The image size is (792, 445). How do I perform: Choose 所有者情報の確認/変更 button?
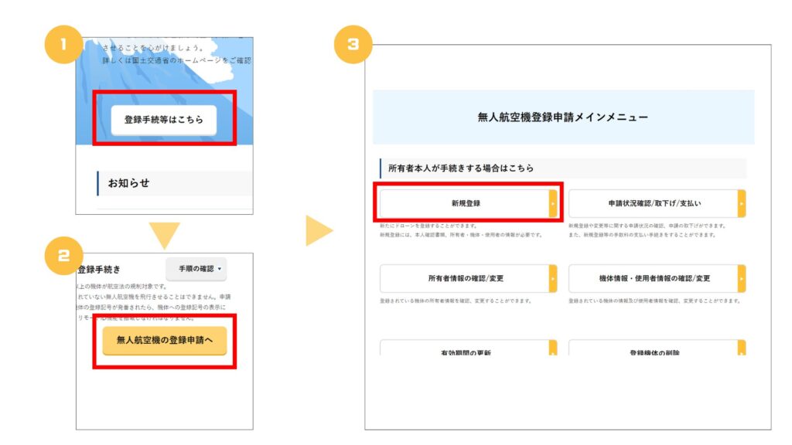[464, 278]
